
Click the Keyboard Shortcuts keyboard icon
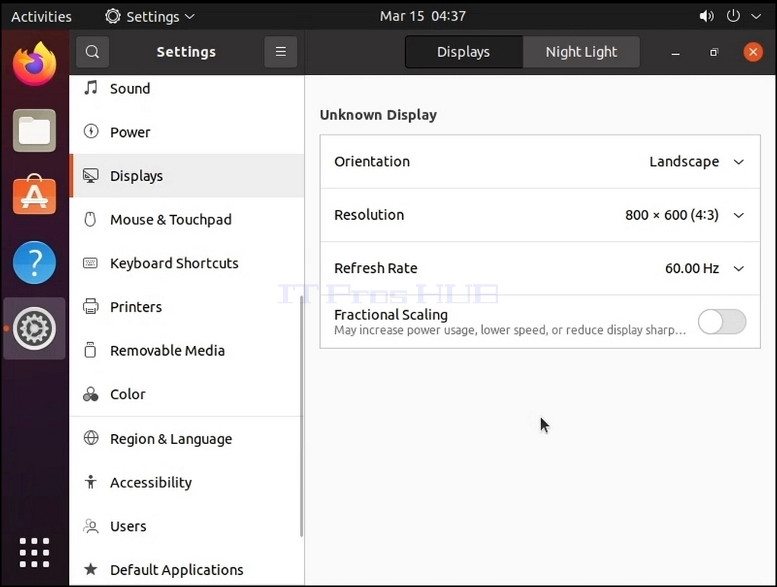[90, 263]
